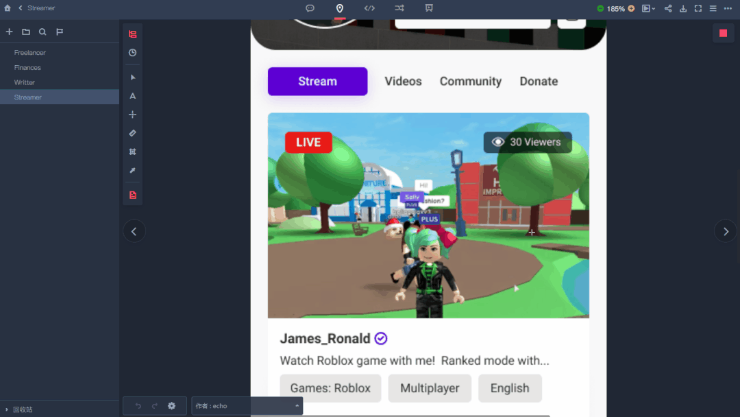Click the red LIVE badge
This screenshot has width=740, height=417.
point(308,142)
